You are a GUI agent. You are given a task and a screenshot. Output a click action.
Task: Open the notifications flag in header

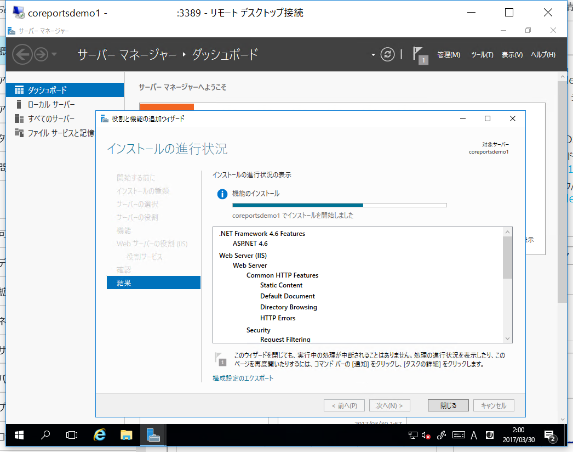420,55
